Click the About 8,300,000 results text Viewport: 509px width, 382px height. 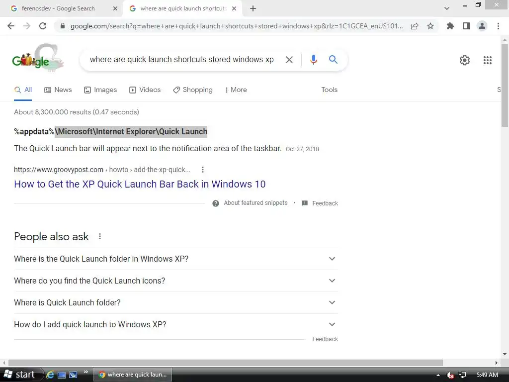[76, 112]
